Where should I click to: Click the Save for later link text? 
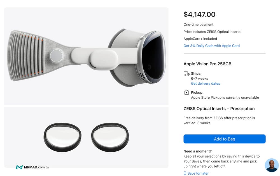198,173
